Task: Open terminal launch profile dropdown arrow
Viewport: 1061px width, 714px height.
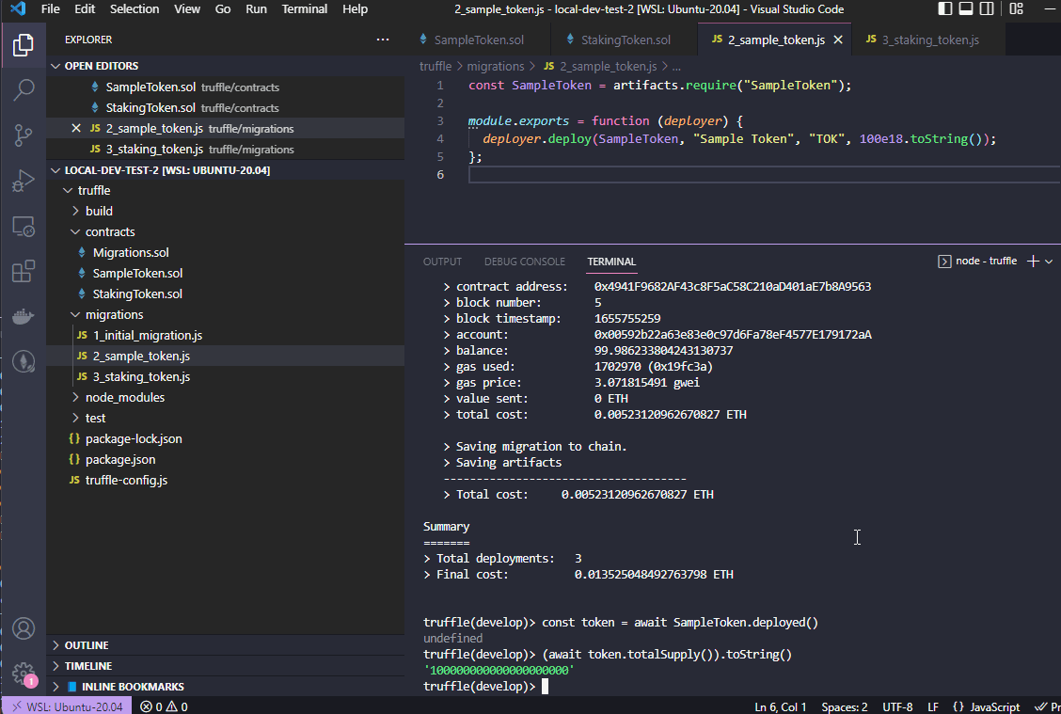Action: pos(1049,262)
